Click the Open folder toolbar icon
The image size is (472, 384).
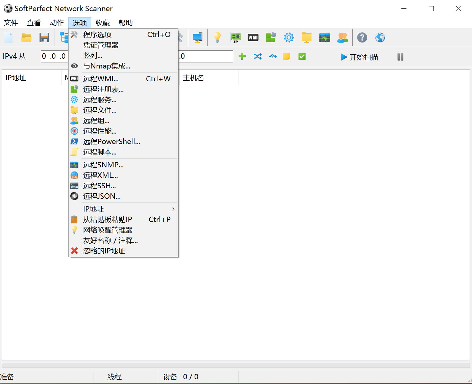click(26, 37)
